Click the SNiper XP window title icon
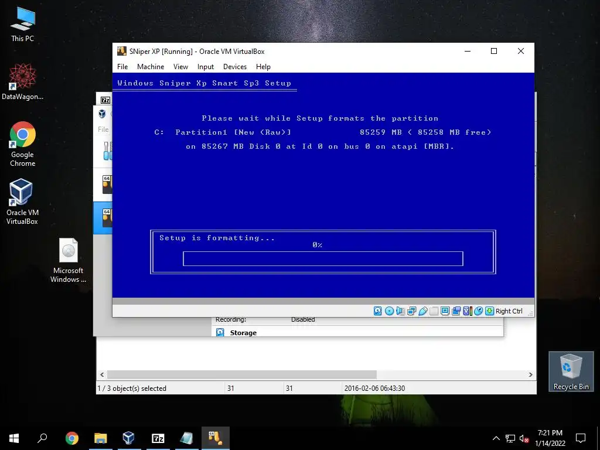 pyautogui.click(x=122, y=52)
